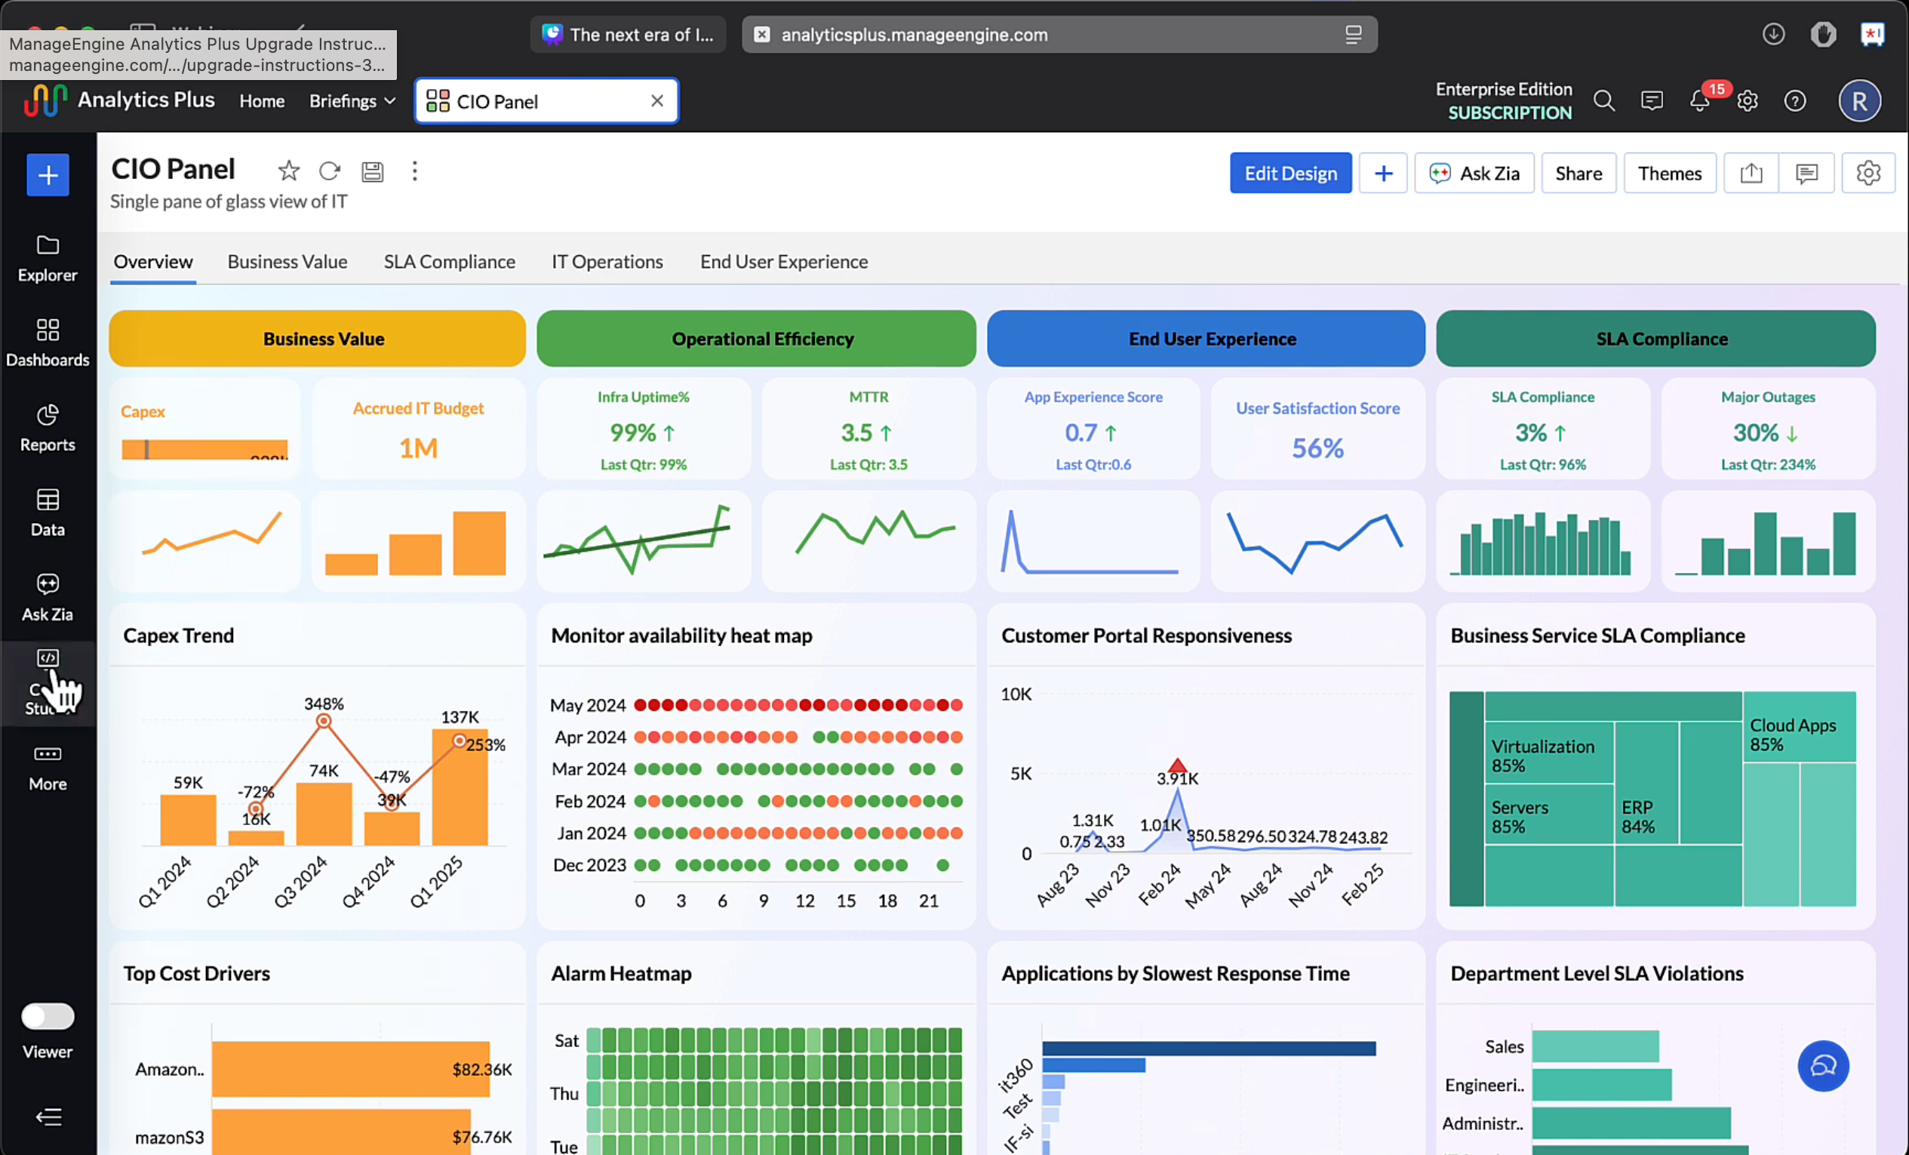
Task: Open dashboard settings gear at right
Action: pos(1868,173)
